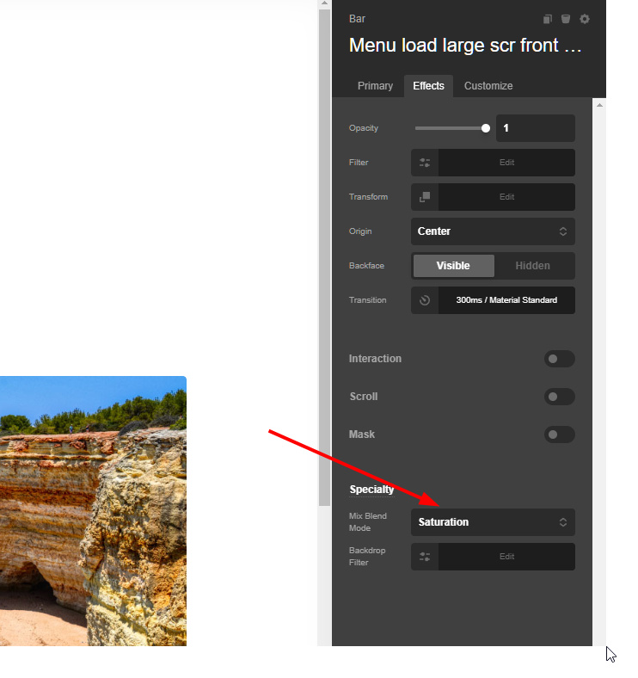This screenshot has height=678, width=638.
Task: Open the gear settings icon in header
Action: [x=585, y=19]
